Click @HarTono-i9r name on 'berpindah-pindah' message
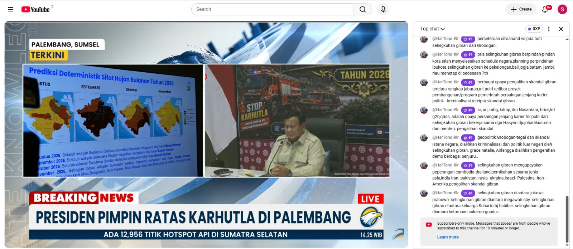 (446, 54)
